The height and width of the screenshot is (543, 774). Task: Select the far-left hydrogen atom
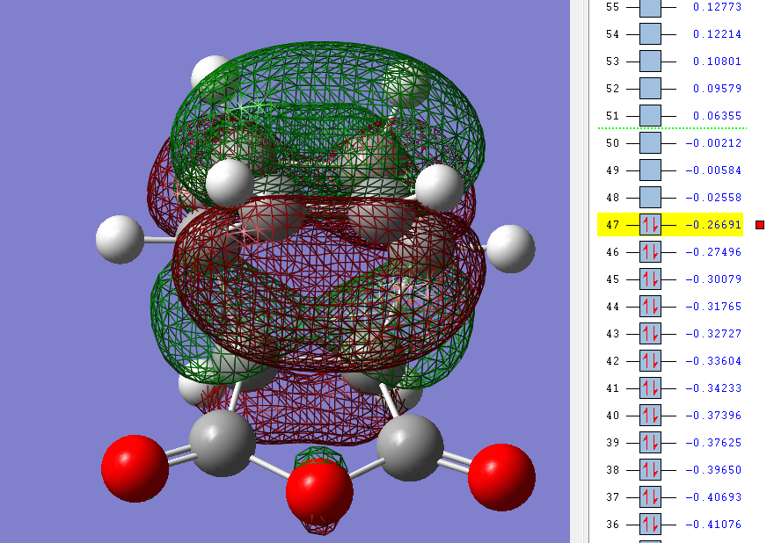[x=120, y=239]
